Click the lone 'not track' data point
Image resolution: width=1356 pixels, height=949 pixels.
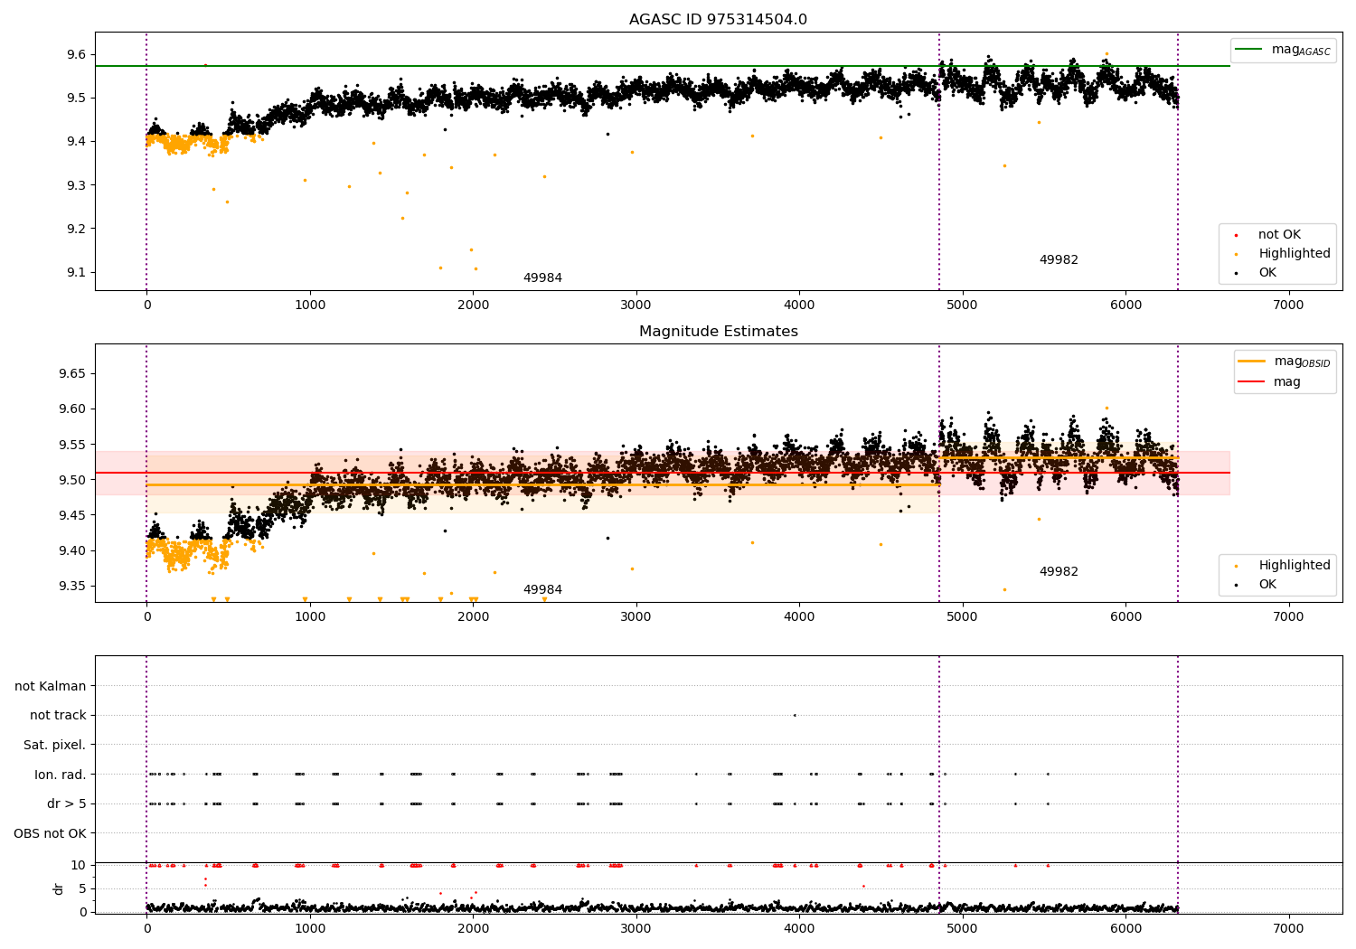(x=795, y=715)
